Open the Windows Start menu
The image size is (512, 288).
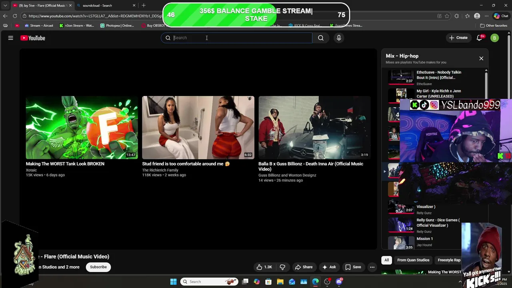[x=173, y=282]
